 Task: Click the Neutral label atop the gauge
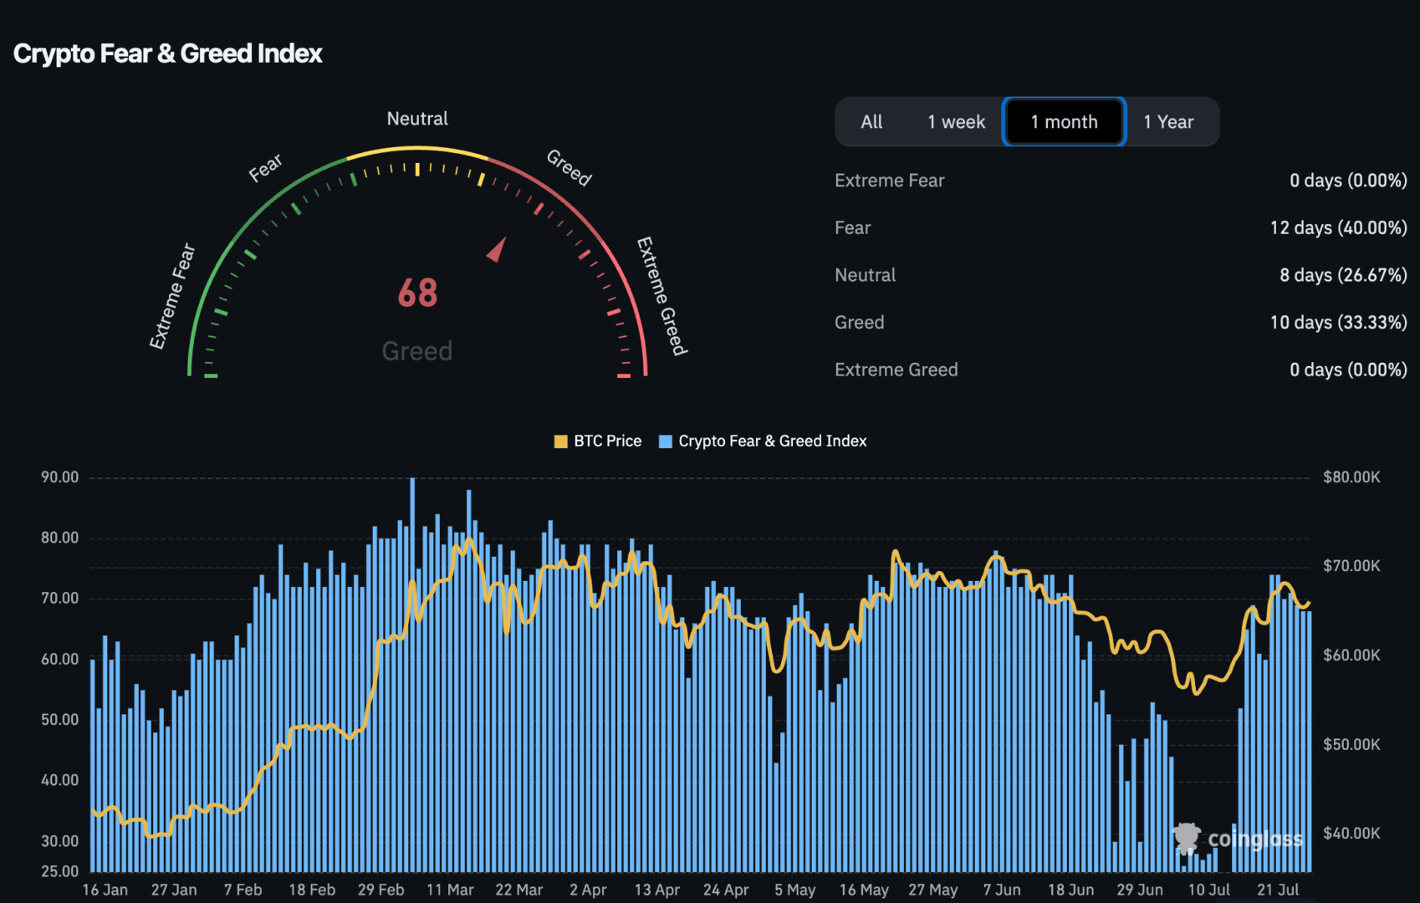point(417,119)
